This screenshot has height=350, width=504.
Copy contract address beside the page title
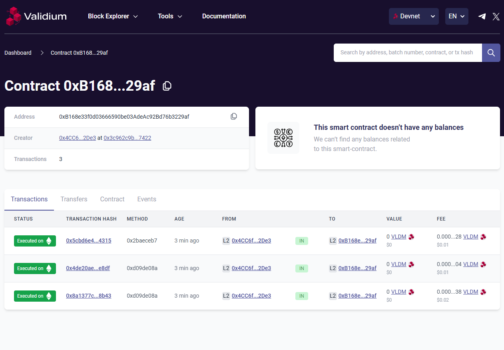pos(167,86)
